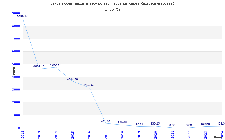Viewport: 225px width, 140px height.
Task: Click y-axis value 0
Action: pyautogui.click(x=19, y=128)
